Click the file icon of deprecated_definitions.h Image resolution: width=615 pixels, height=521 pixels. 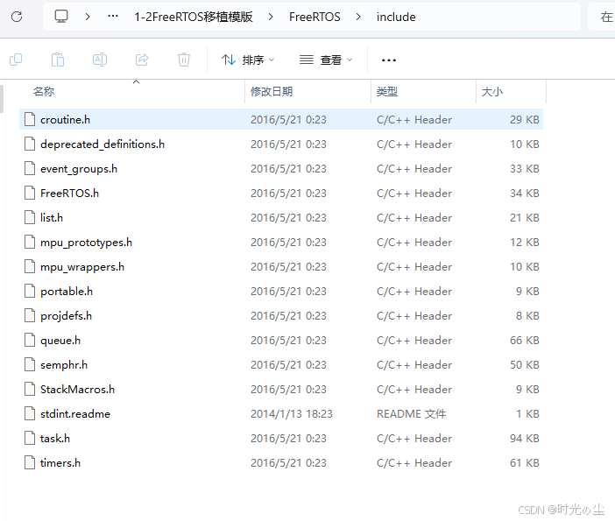tap(30, 144)
